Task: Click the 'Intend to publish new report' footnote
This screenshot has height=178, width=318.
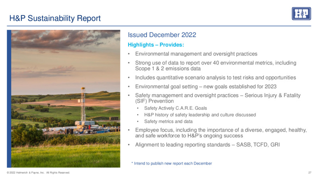Action: click(x=172, y=163)
